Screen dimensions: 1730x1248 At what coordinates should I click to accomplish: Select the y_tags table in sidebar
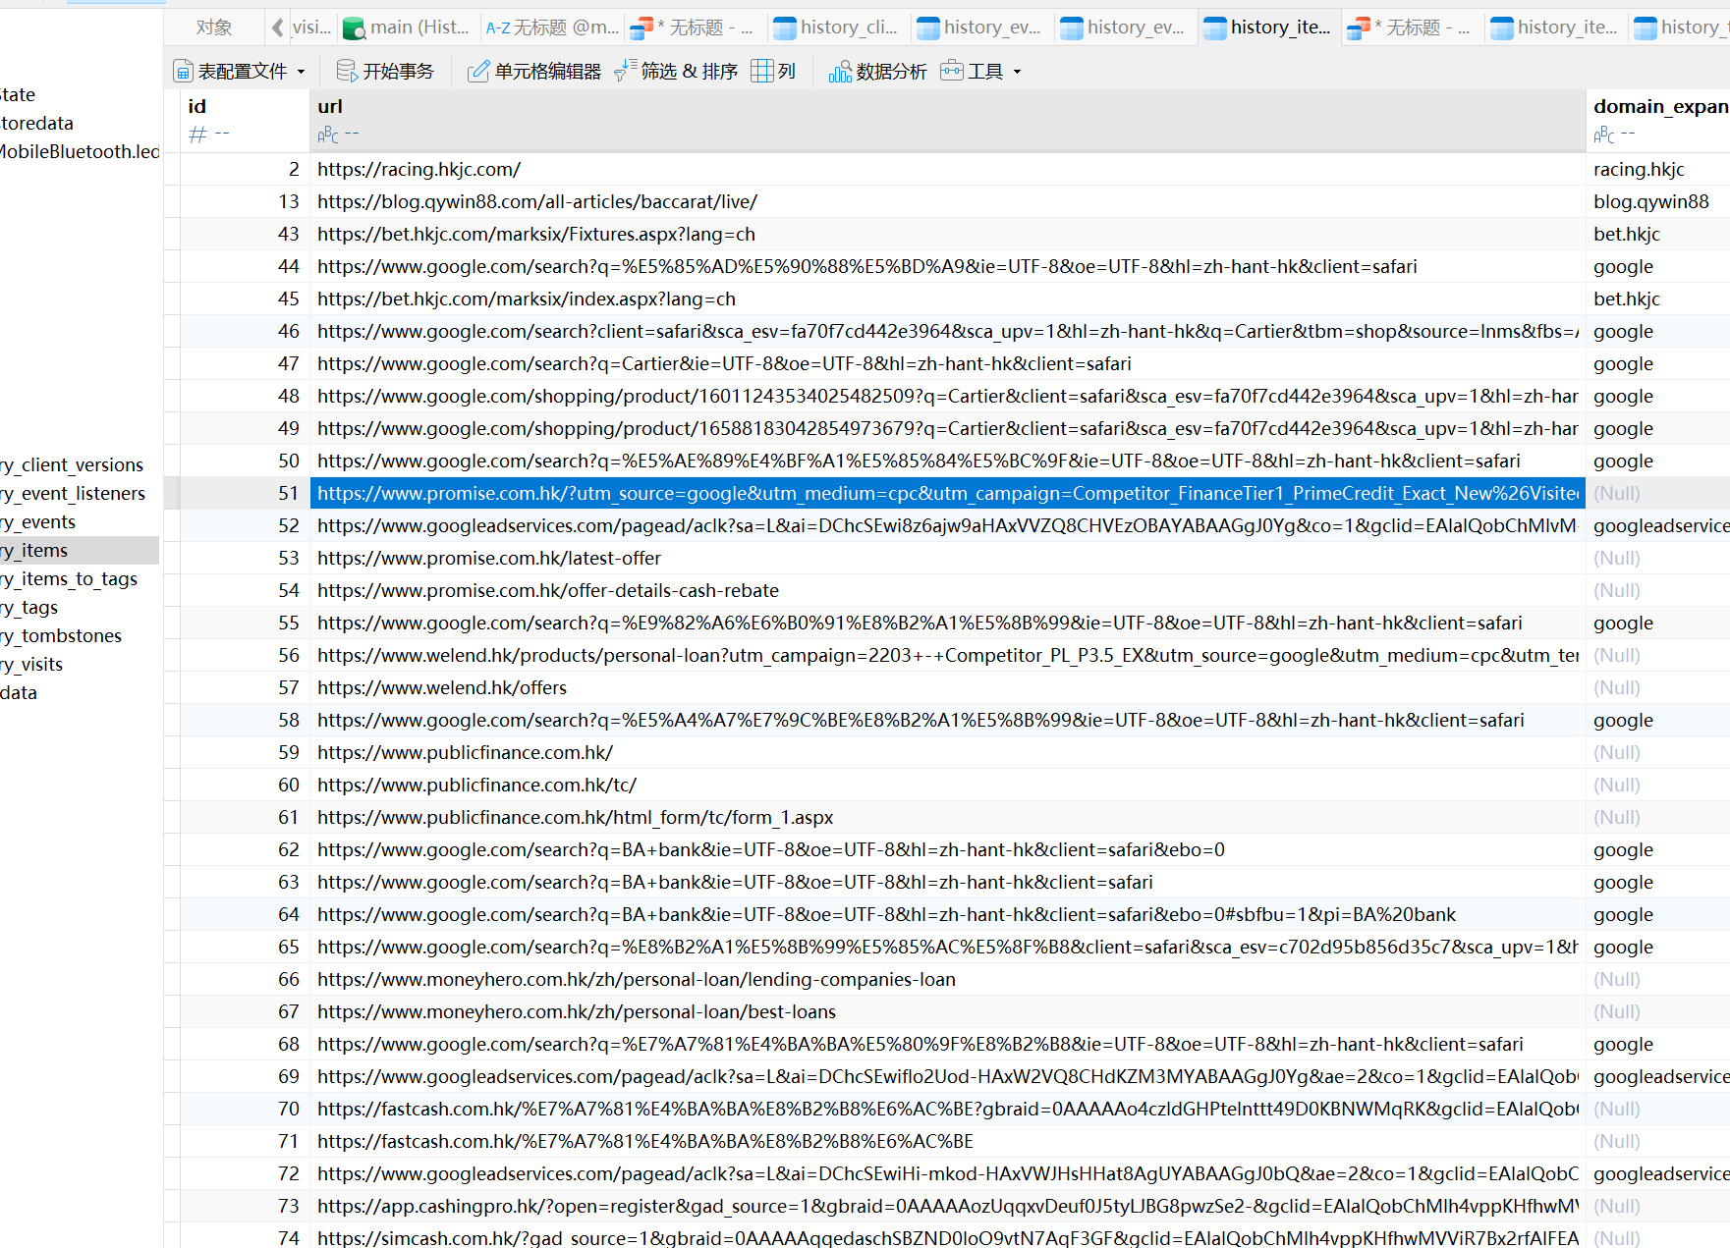coord(30,607)
